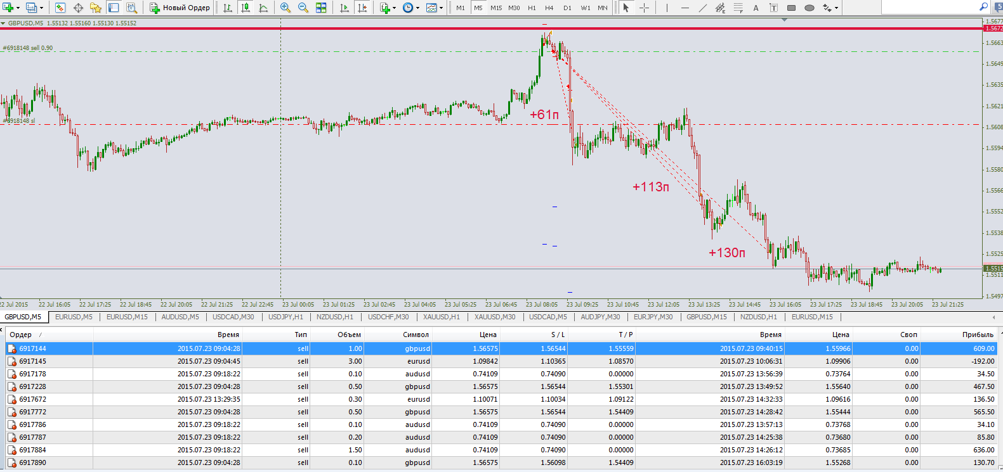Image resolution: width=1003 pixels, height=472 pixels.
Task: Zoom in on the chart
Action: tap(285, 8)
